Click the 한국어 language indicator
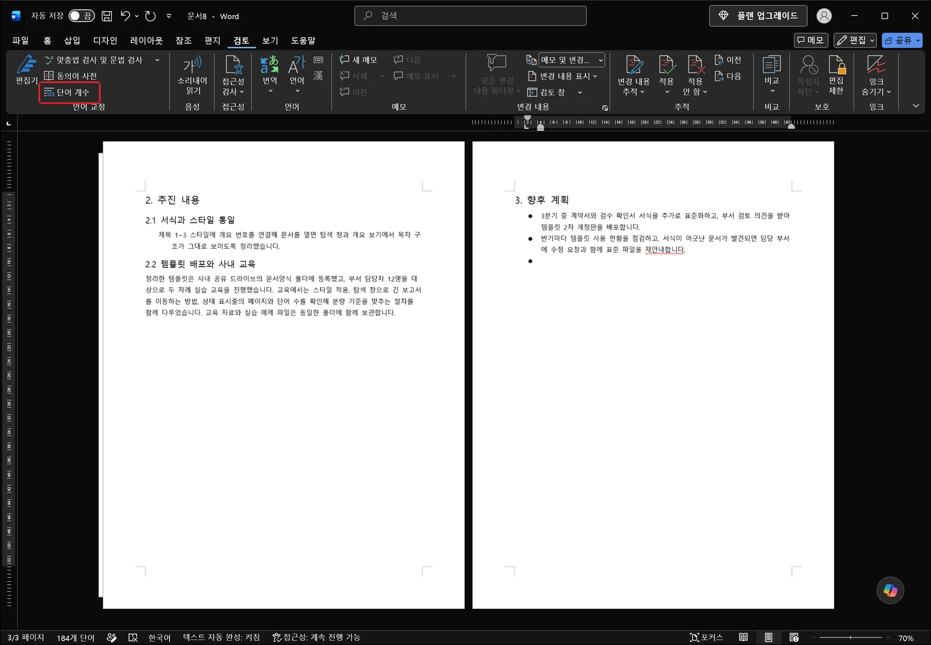This screenshot has width=931, height=645. click(x=159, y=637)
